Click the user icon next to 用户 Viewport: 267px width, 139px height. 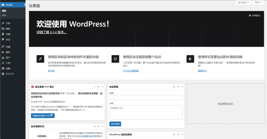click(3, 58)
